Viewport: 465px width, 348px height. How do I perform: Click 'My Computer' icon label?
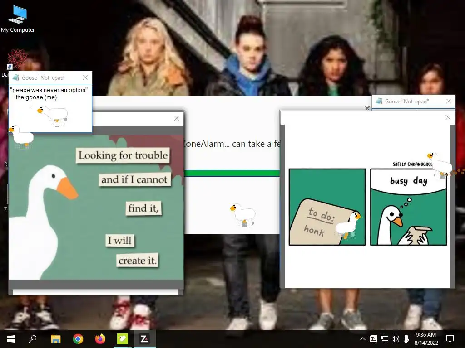tap(18, 30)
